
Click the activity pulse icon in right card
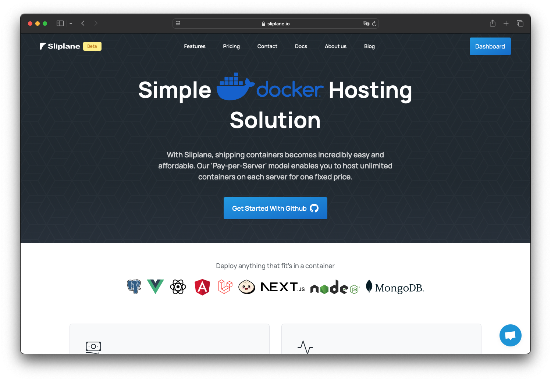point(305,347)
